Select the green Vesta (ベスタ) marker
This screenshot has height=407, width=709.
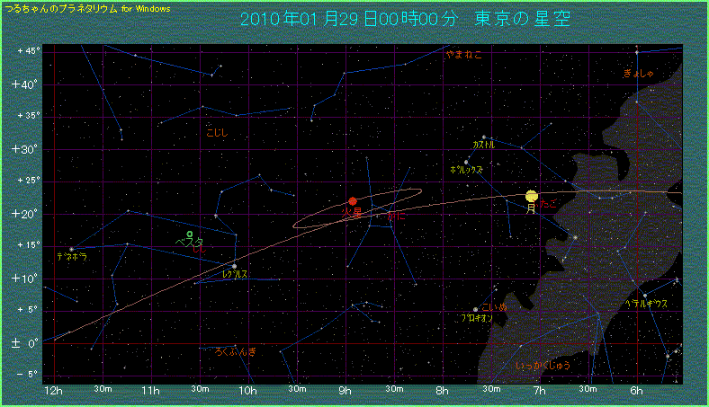click(x=189, y=234)
